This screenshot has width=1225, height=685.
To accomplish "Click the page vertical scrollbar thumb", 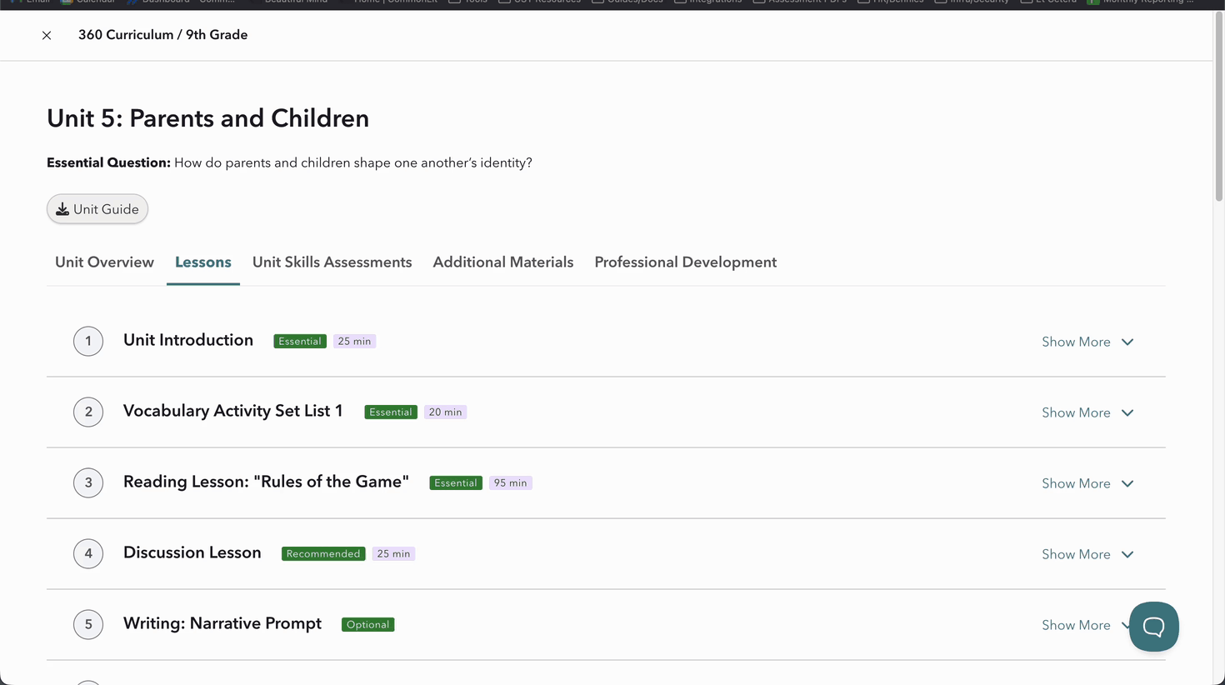I will pos(1219,106).
